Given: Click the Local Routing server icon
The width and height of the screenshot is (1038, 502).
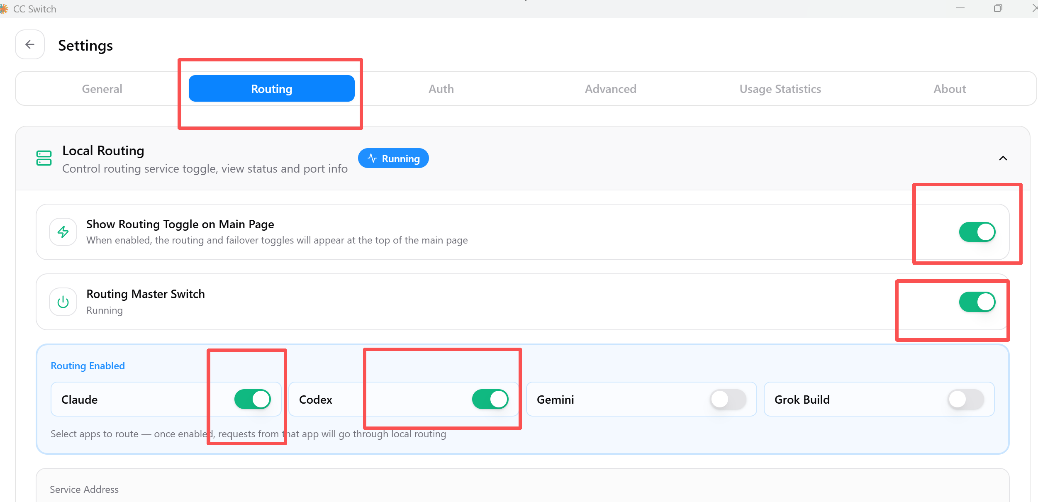Looking at the screenshot, I should pos(44,158).
